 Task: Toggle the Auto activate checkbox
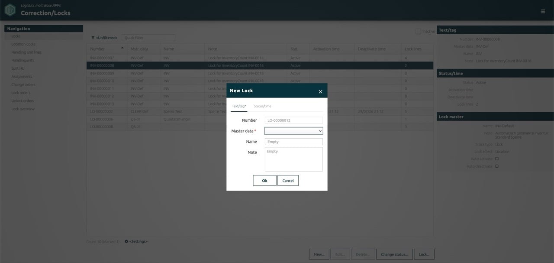pos(497,159)
